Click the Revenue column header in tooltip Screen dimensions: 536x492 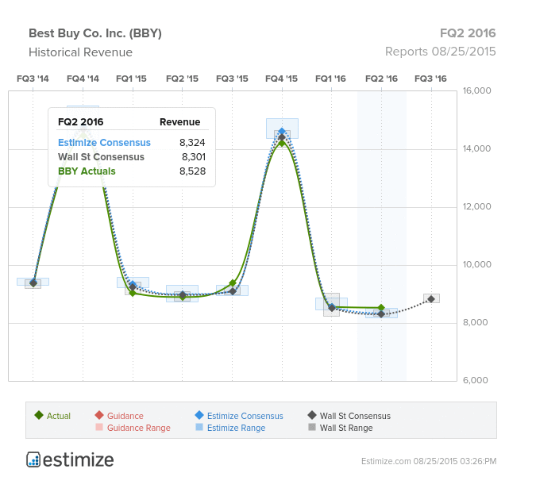coord(179,122)
